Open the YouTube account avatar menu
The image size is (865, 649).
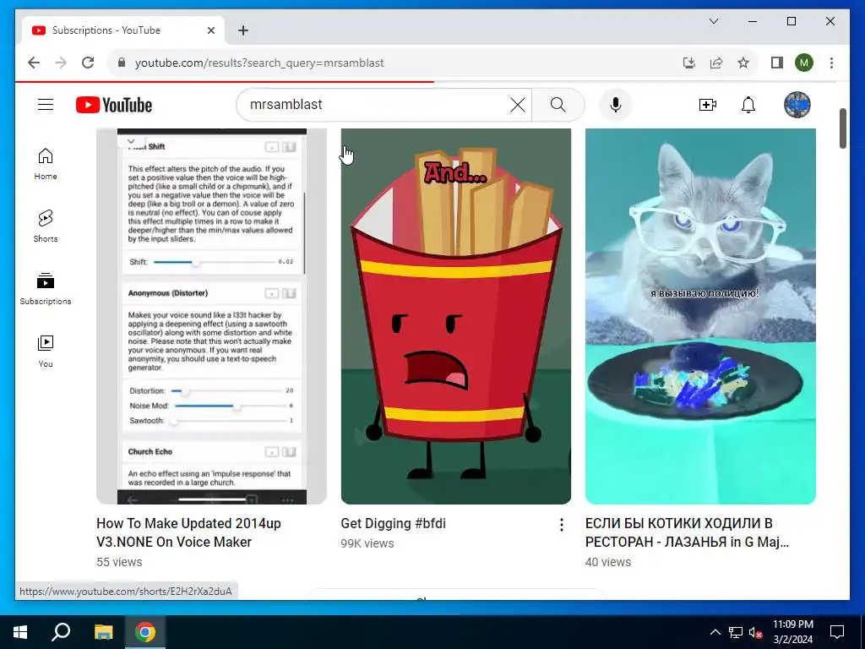(x=797, y=104)
